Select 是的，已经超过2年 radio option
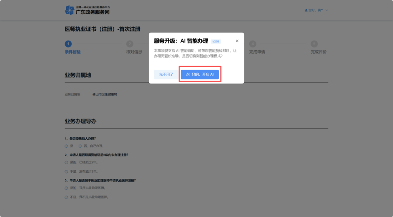Image resolution: width=393 pixels, height=217 pixels. (67, 163)
